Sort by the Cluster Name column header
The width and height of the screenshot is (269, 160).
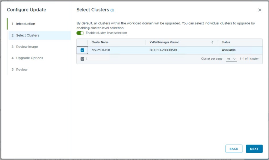(100, 42)
